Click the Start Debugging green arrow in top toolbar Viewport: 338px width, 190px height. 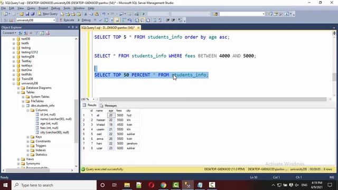pyautogui.click(x=143, y=14)
